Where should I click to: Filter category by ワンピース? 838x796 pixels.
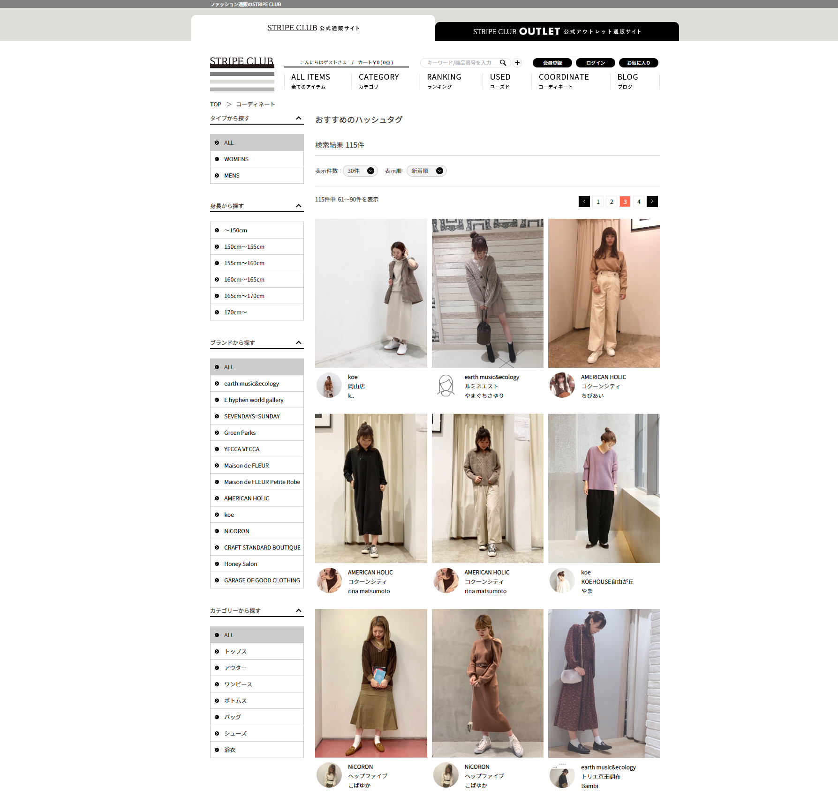tap(257, 684)
